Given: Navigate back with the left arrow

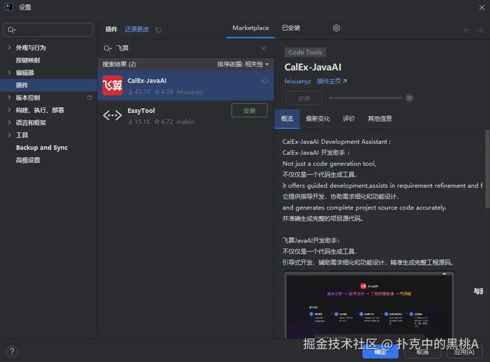Looking at the screenshot, I should (x=467, y=30).
